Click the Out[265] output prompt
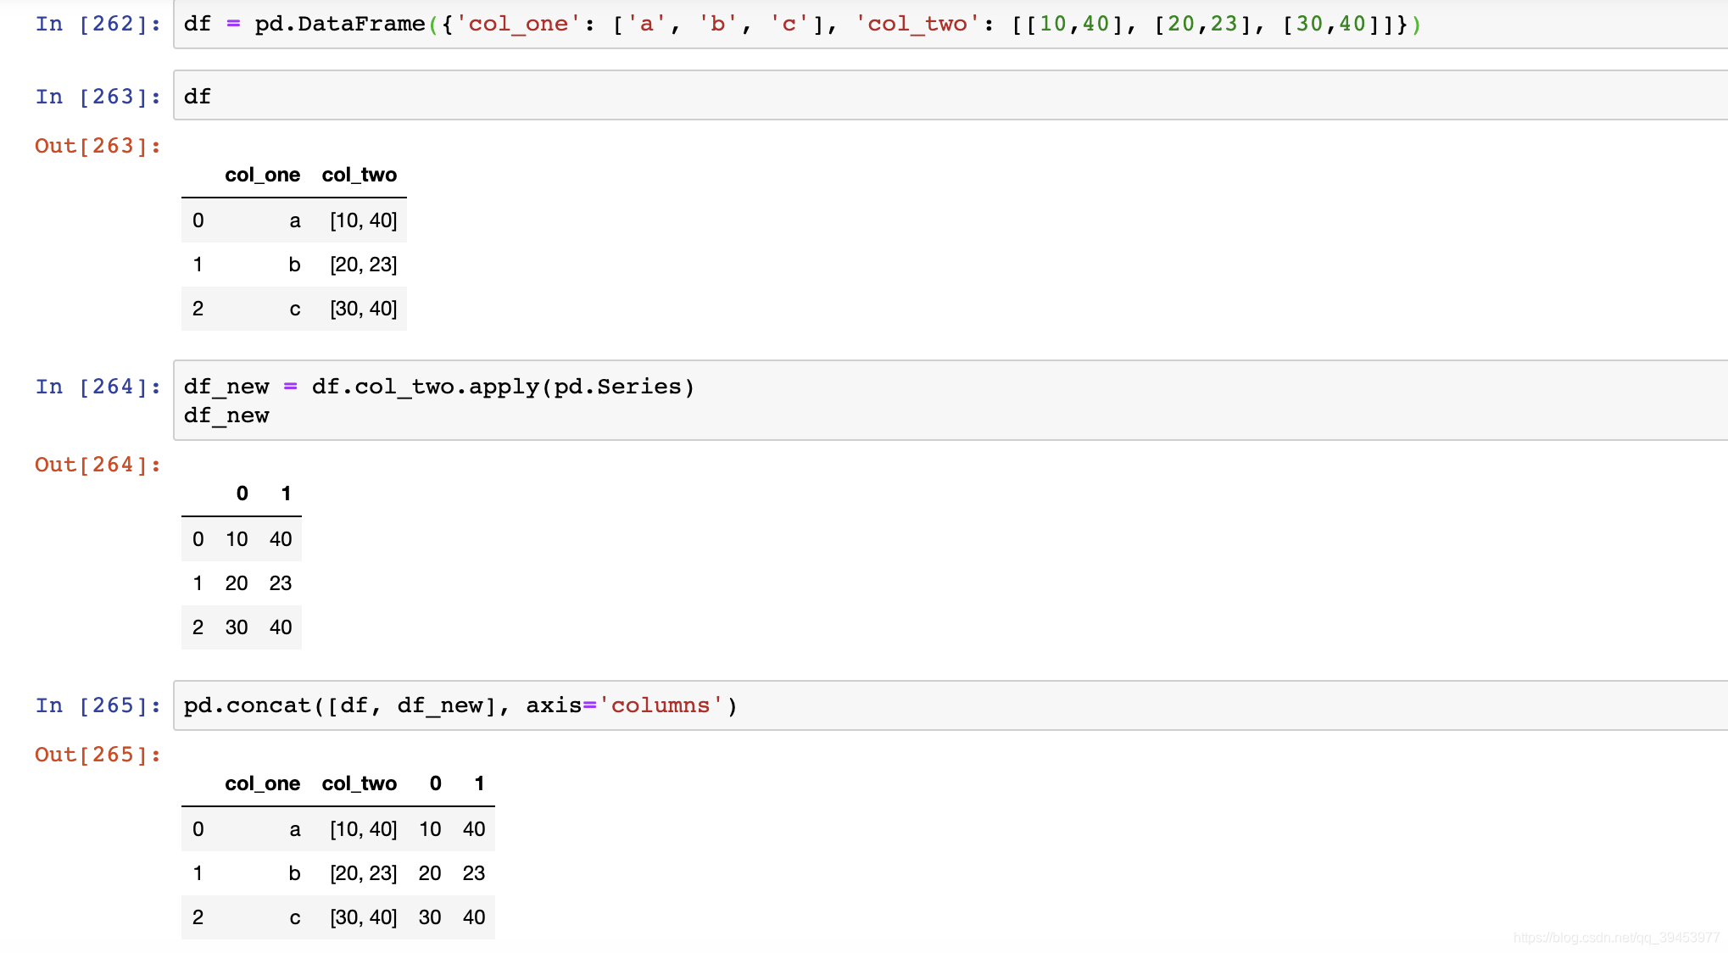Viewport: 1728px width, 953px height. [x=98, y=755]
